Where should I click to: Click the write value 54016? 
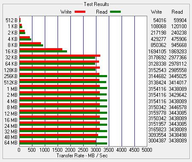[x=160, y=20]
